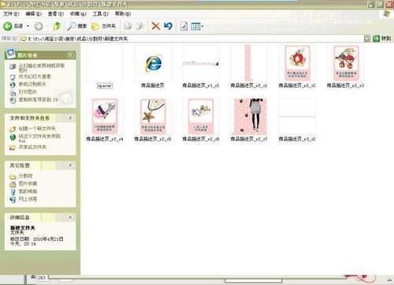Click the 'spacer' file name label

(x=105, y=85)
